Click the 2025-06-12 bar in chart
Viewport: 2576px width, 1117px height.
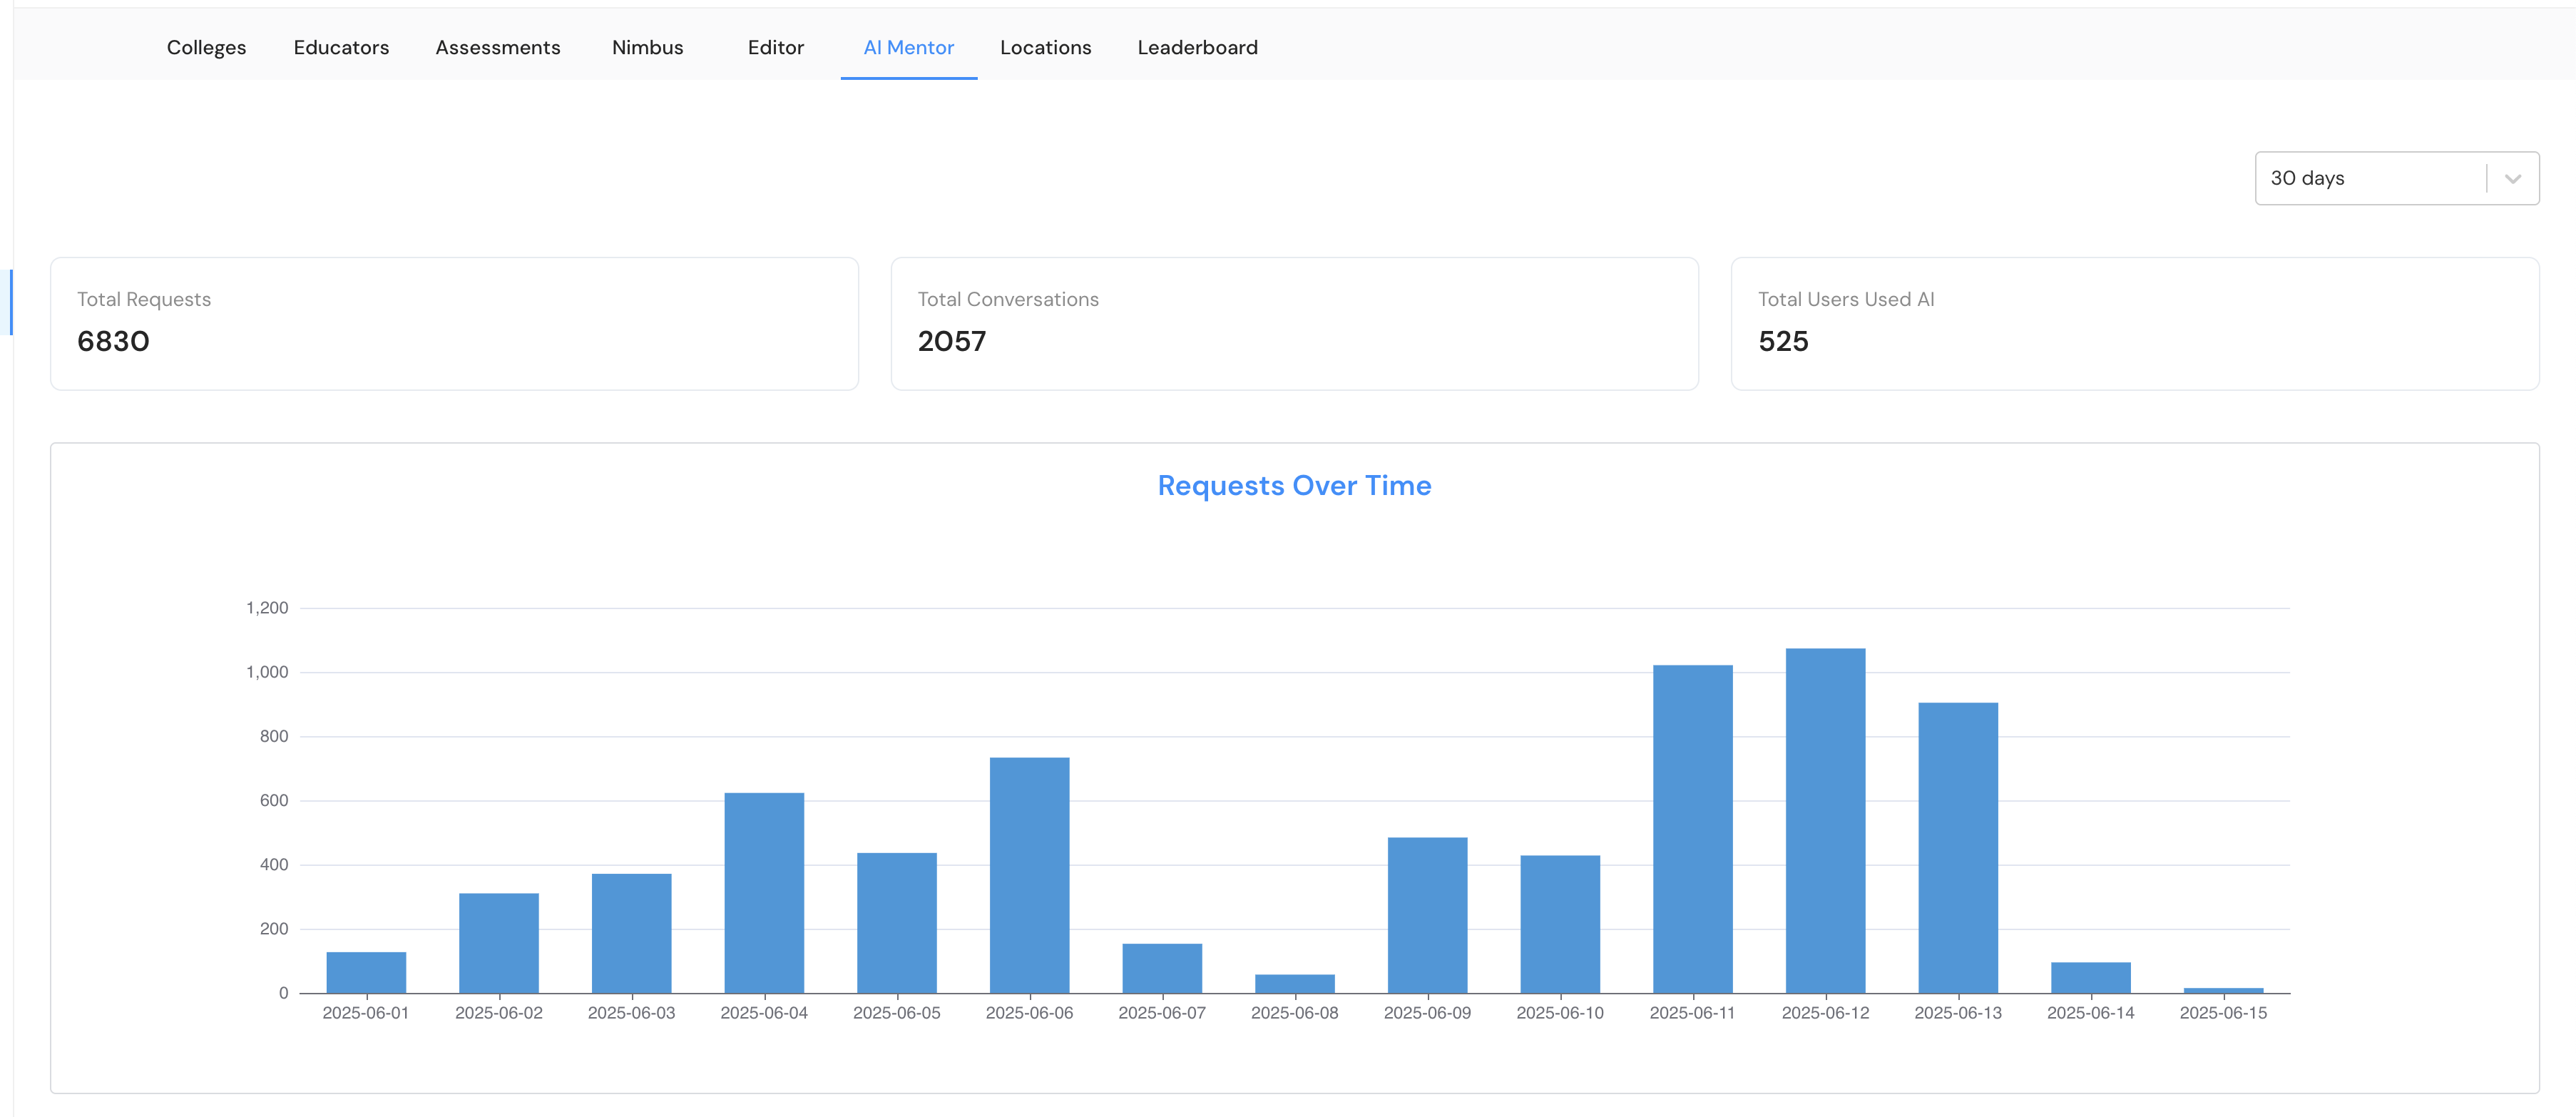click(x=1825, y=820)
